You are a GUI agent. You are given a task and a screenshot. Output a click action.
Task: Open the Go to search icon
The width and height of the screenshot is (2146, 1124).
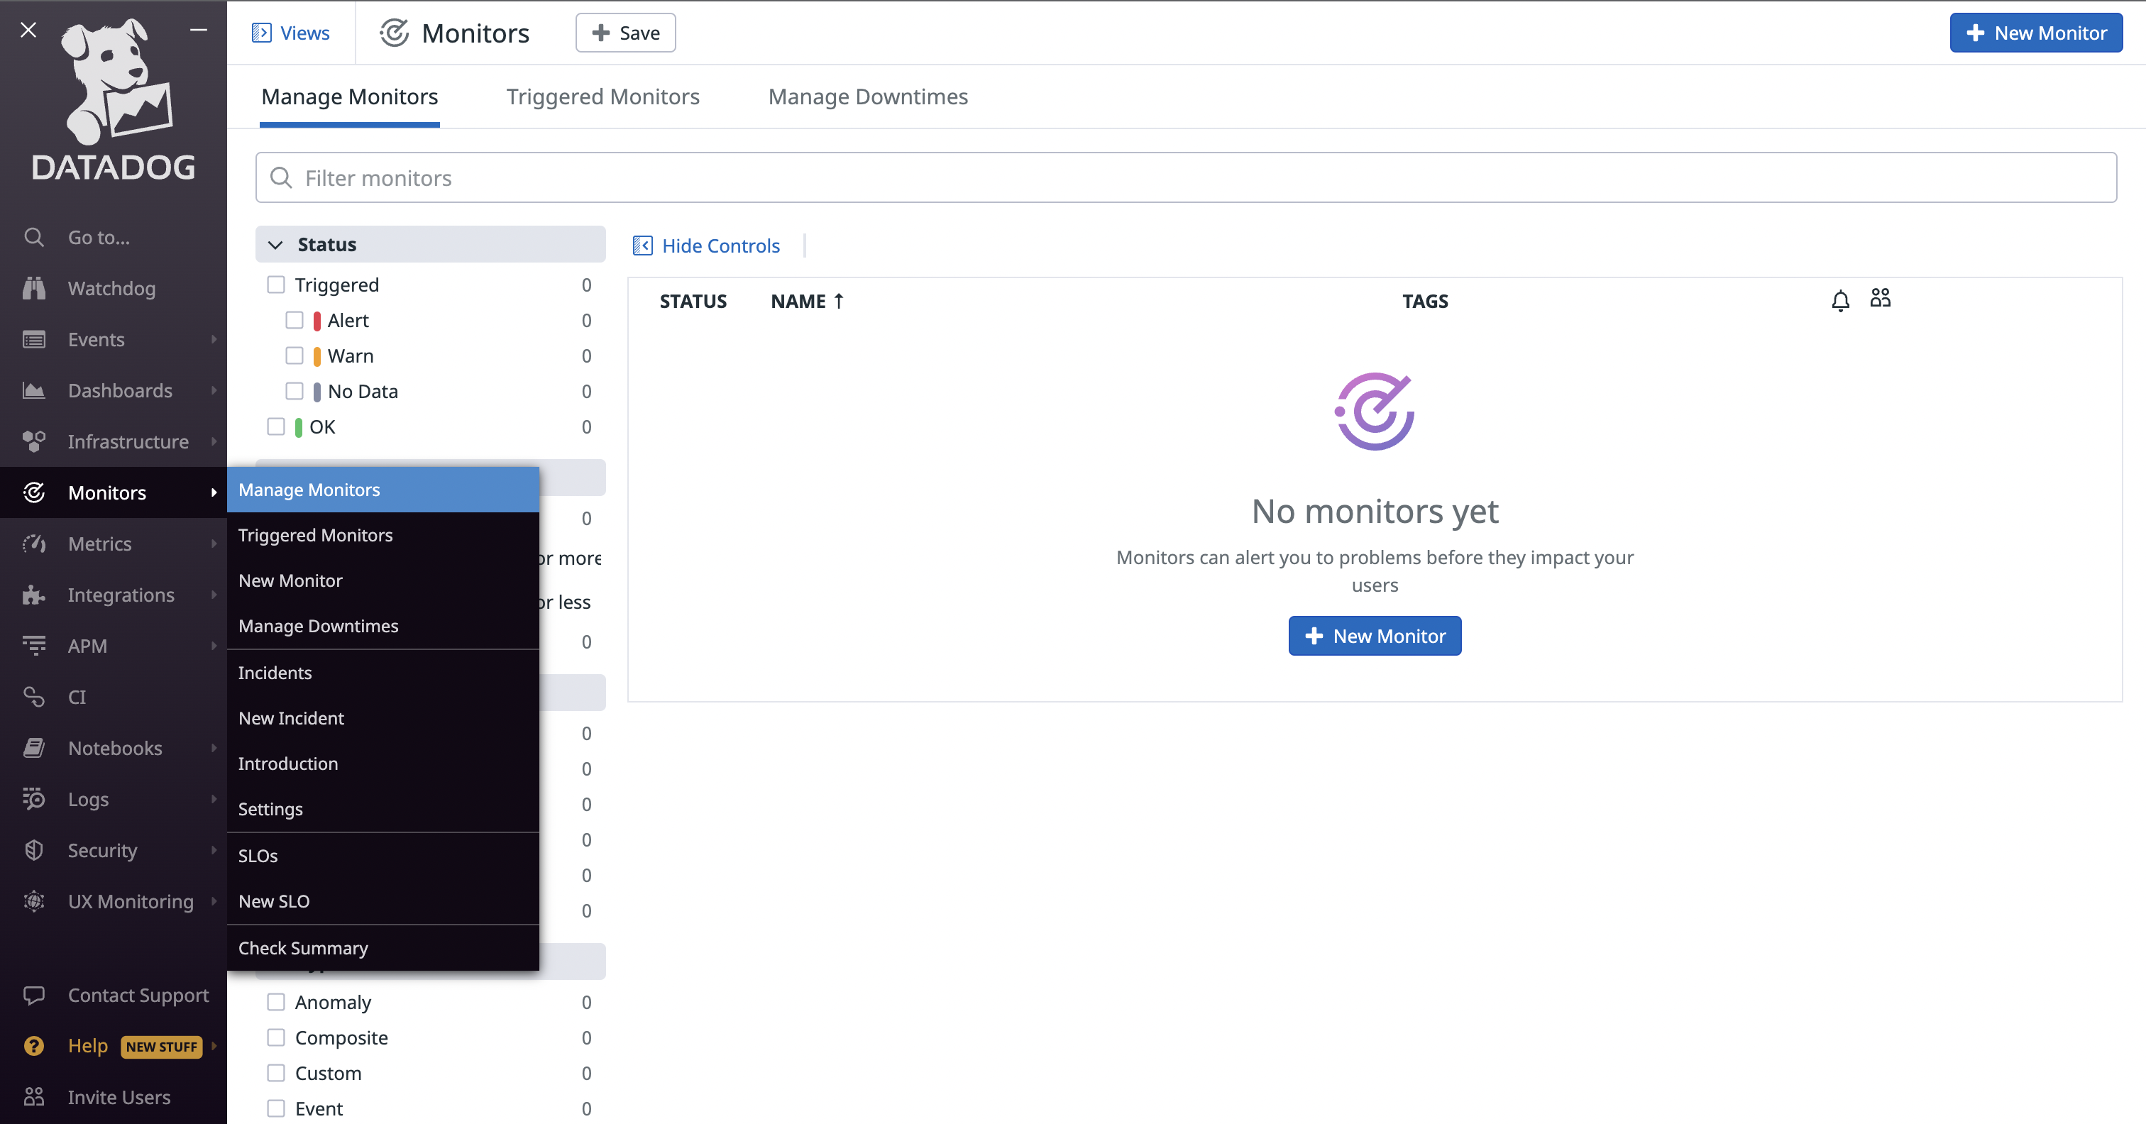33,238
